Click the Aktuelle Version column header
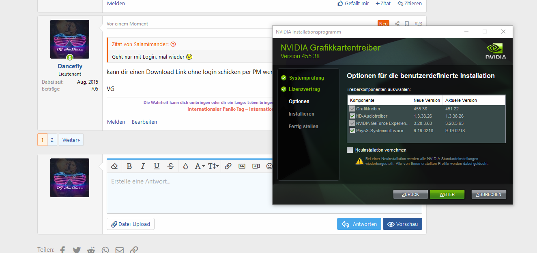The image size is (537, 253). [474, 100]
